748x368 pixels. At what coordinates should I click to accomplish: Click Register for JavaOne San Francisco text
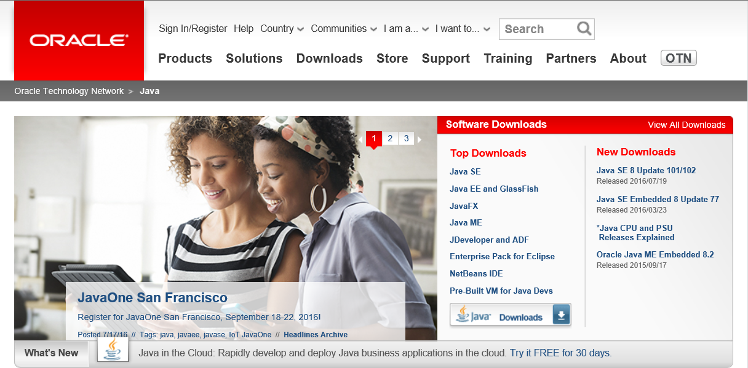pos(199,318)
